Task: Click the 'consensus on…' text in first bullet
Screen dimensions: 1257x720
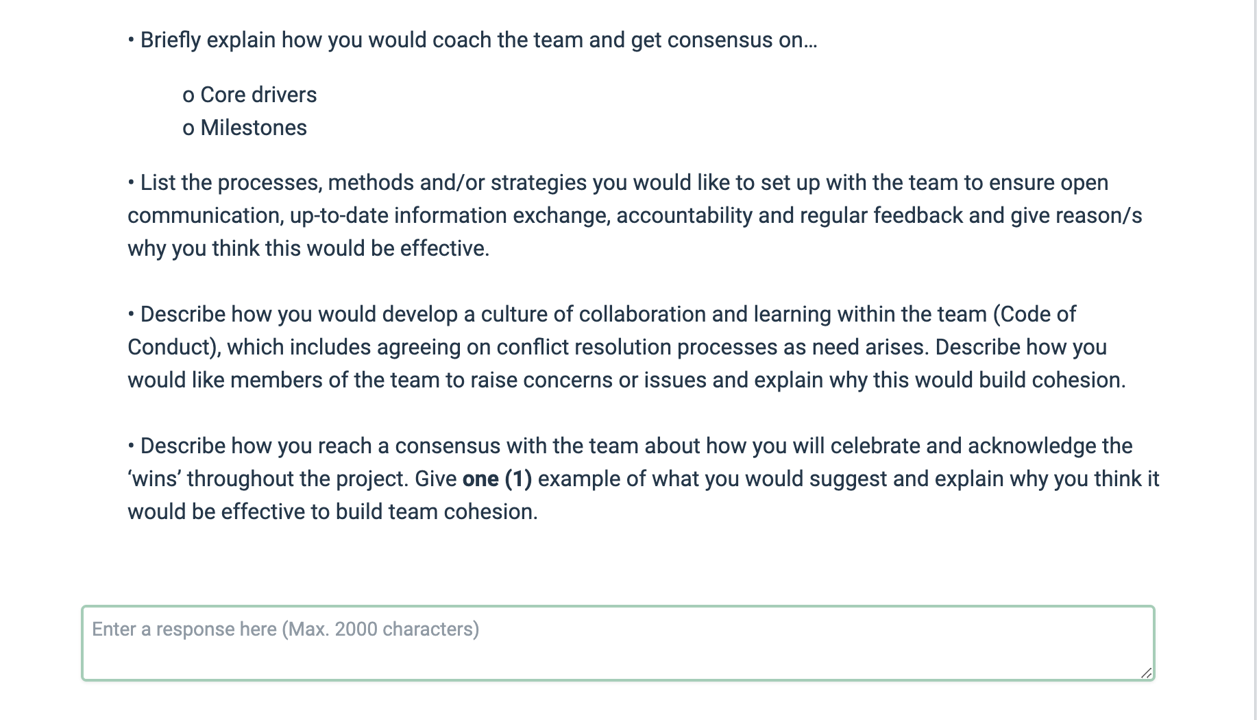Action: point(742,40)
